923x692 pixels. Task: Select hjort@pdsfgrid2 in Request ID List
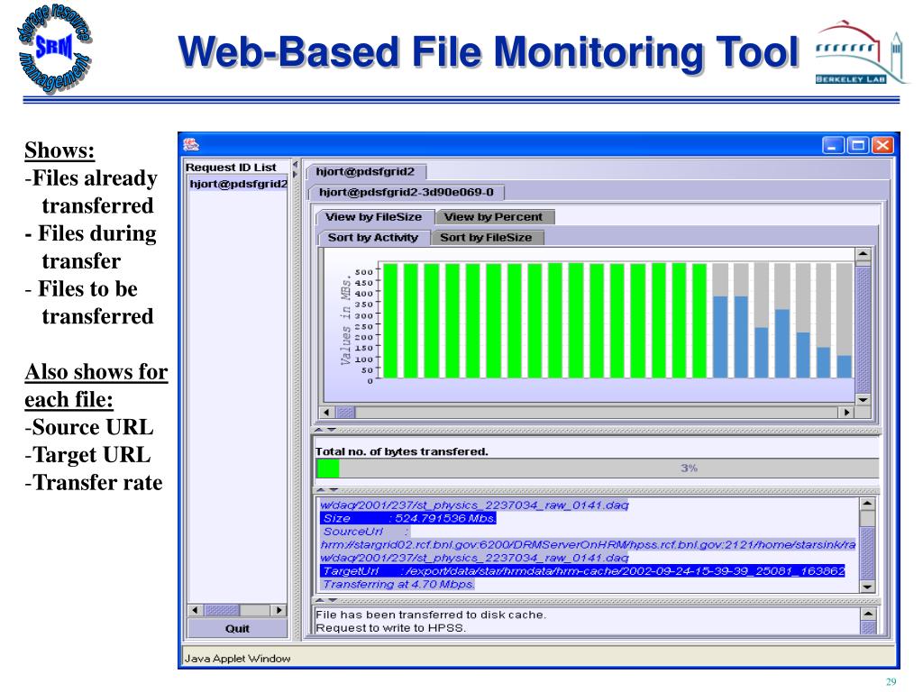coord(238,184)
